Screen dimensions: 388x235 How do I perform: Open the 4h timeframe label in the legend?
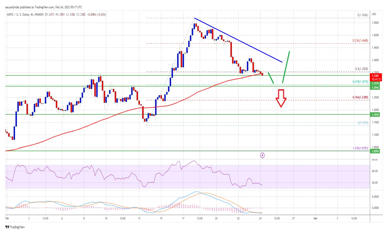(x=31, y=14)
